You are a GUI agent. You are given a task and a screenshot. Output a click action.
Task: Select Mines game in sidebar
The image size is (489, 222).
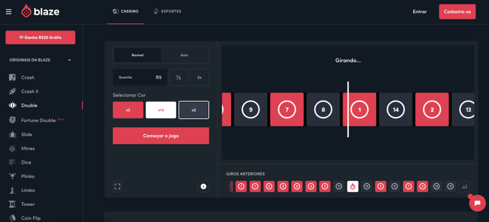tap(28, 148)
